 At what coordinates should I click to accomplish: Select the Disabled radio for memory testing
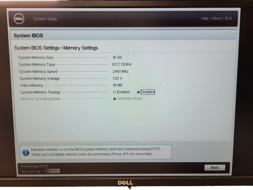(138, 92)
